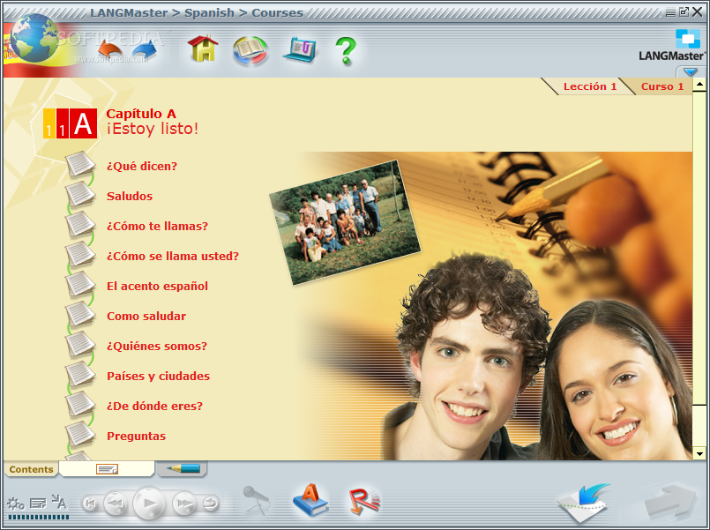Open the Como saludar lesson
The width and height of the screenshot is (710, 530).
pos(146,316)
